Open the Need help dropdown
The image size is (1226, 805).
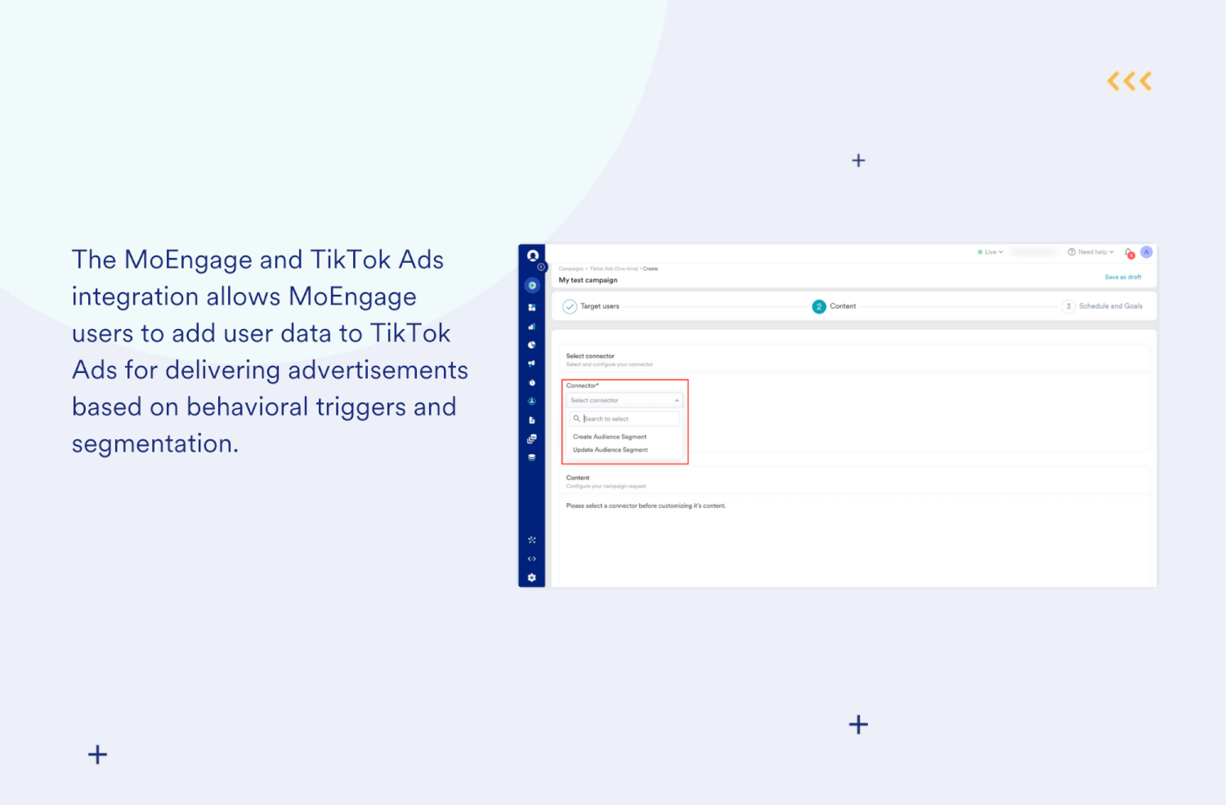click(x=1091, y=252)
